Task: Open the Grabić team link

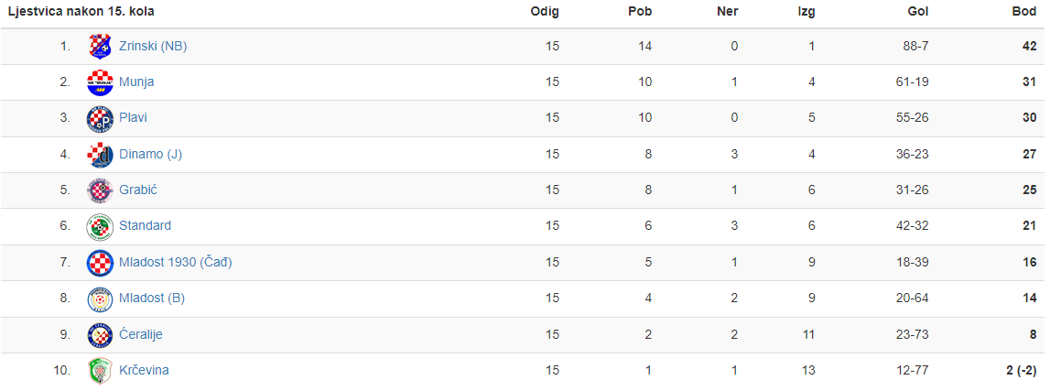Action: coord(138,190)
